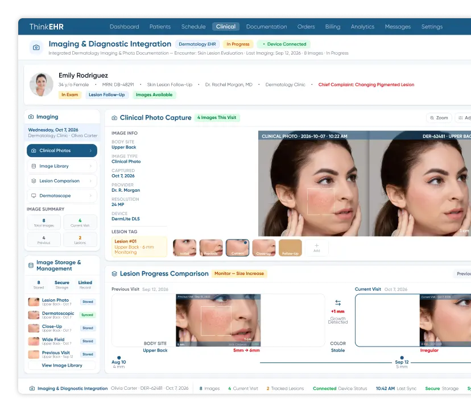
Task: Click the 8 Total Images summary tile
Action: point(44,223)
